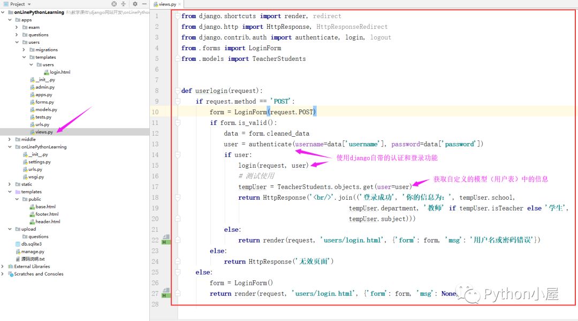Fold the imports block at line 1
The width and height of the screenshot is (578, 321).
click(x=178, y=16)
